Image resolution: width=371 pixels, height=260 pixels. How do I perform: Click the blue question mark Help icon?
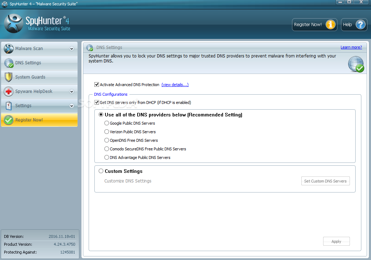pos(361,25)
